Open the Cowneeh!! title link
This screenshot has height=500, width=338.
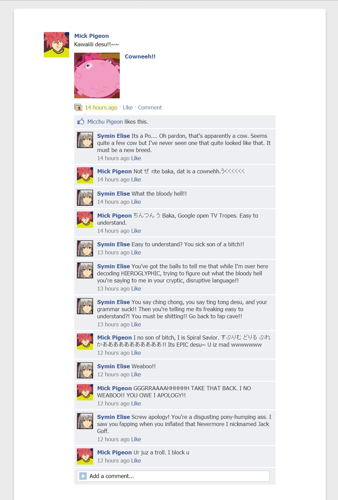point(140,56)
